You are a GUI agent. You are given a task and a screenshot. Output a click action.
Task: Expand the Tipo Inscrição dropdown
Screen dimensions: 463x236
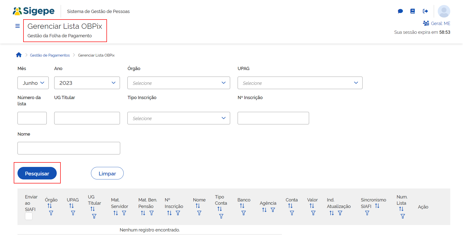pyautogui.click(x=179, y=118)
